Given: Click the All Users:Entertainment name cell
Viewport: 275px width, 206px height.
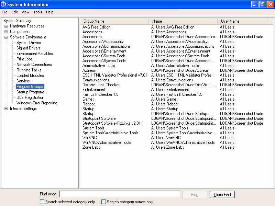Looking at the screenshot, I should point(170,90).
